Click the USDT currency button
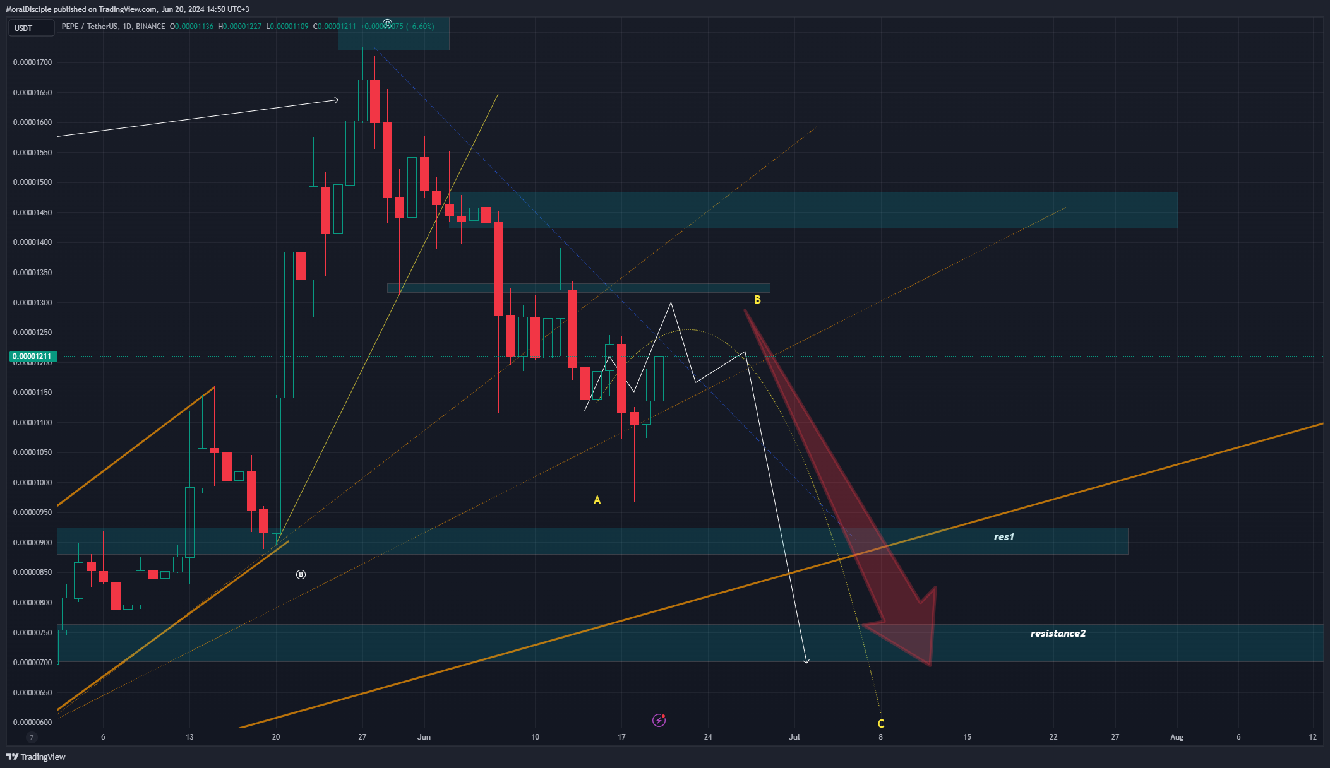Viewport: 1330px width, 768px height. [30, 28]
